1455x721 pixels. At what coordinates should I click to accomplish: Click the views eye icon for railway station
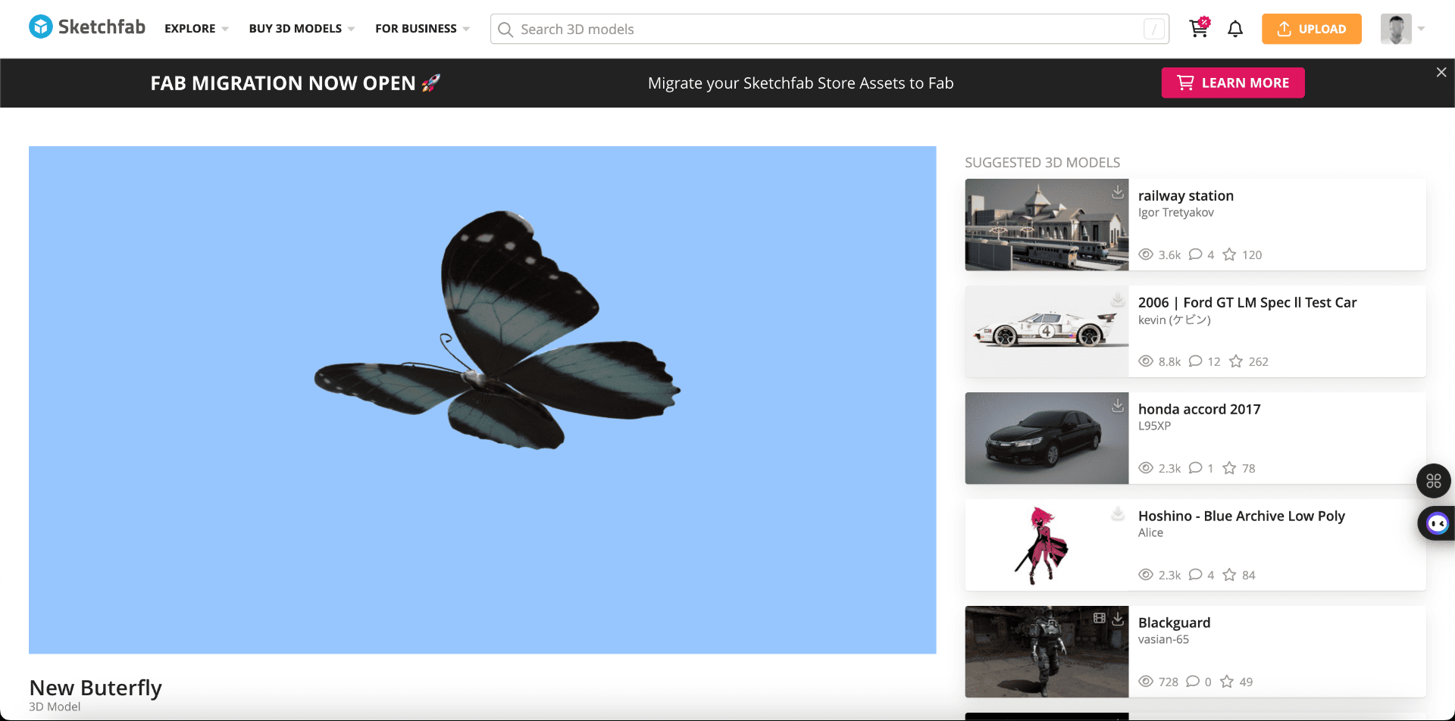[1146, 254]
